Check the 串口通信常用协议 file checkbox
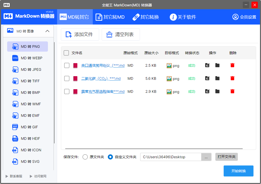 pyautogui.click(x=67, y=65)
